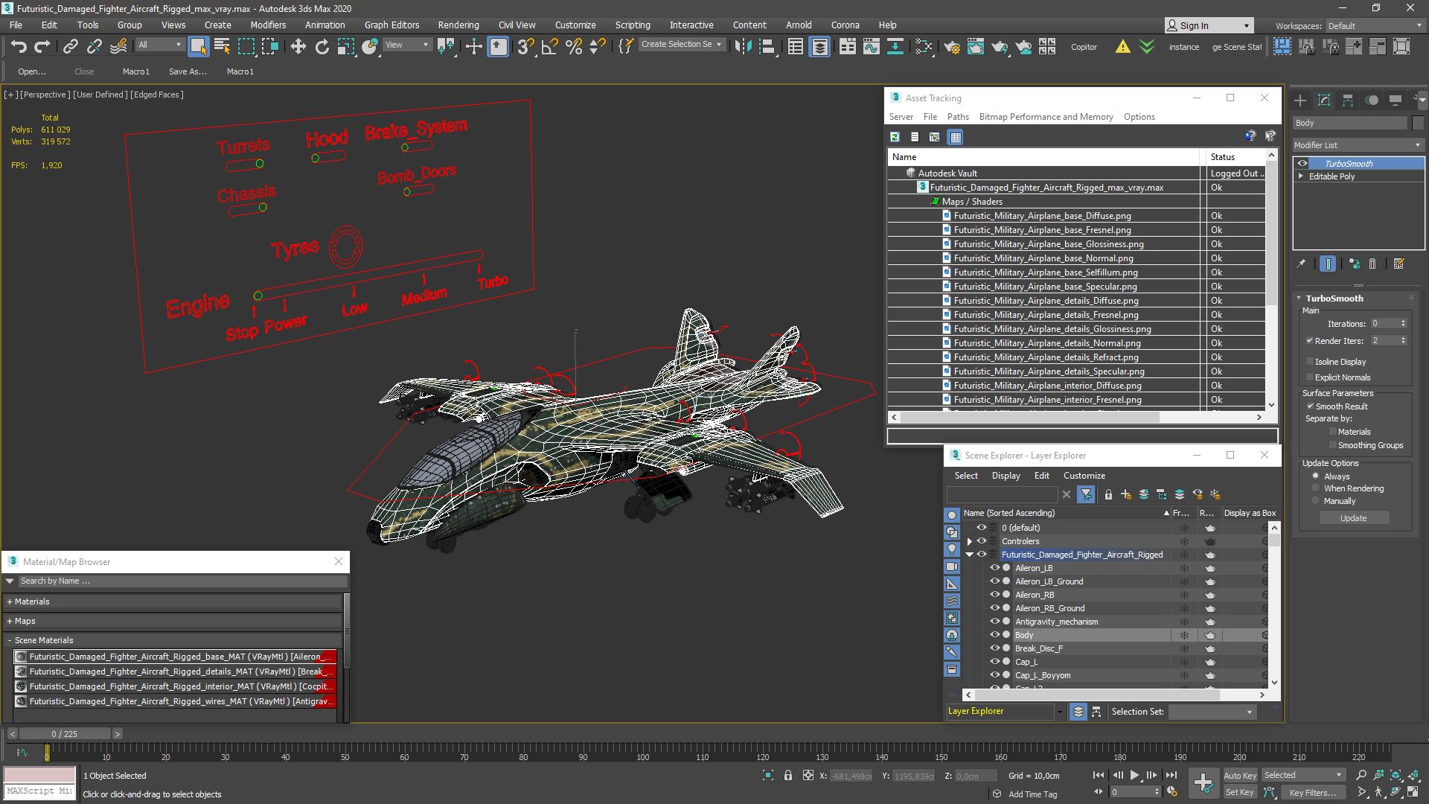Switch Asset Tracking to table view icon

click(x=956, y=137)
